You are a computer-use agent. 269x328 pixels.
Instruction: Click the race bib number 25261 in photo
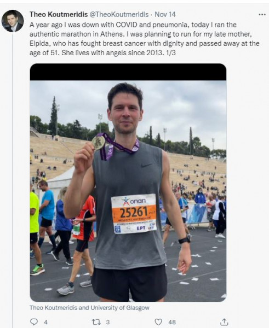coord(134,212)
